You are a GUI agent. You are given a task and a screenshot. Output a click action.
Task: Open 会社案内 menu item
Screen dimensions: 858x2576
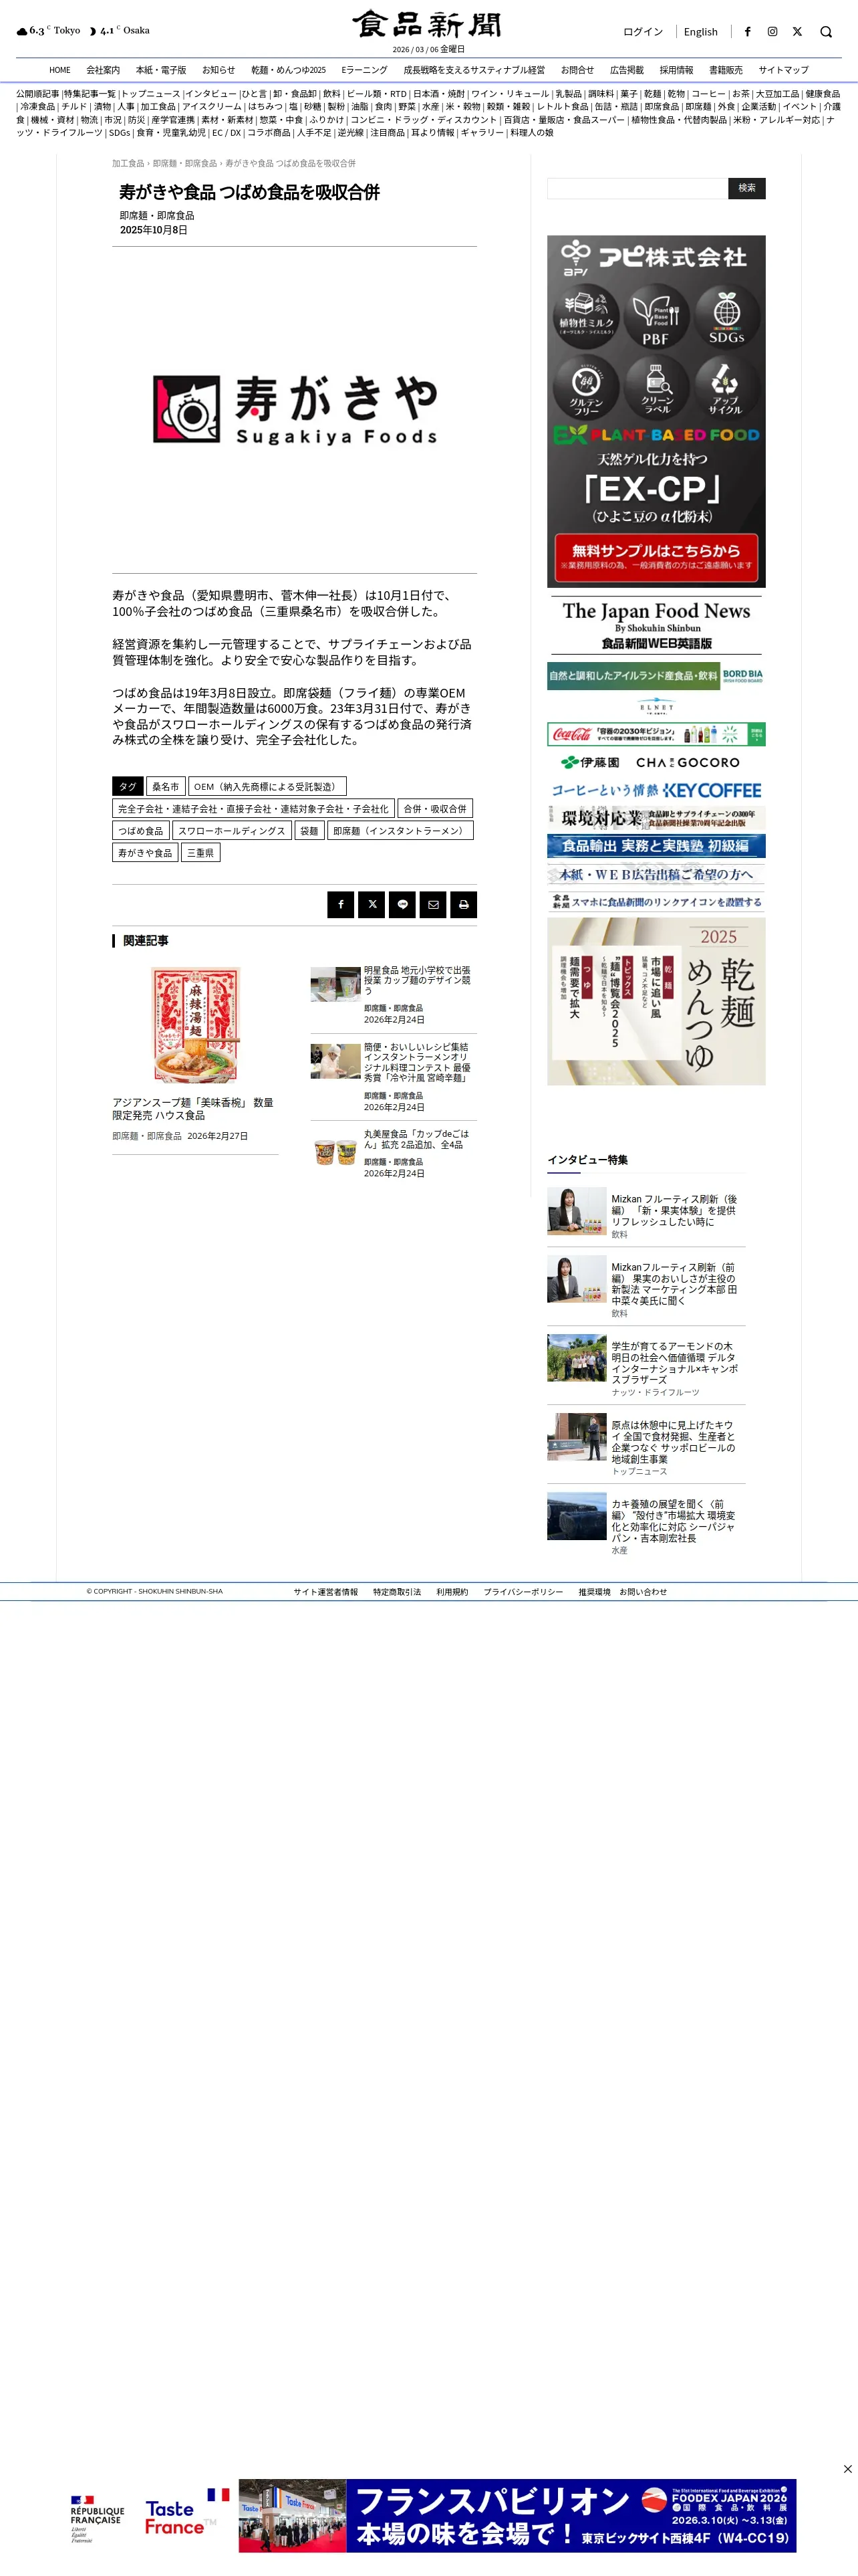[x=103, y=70]
